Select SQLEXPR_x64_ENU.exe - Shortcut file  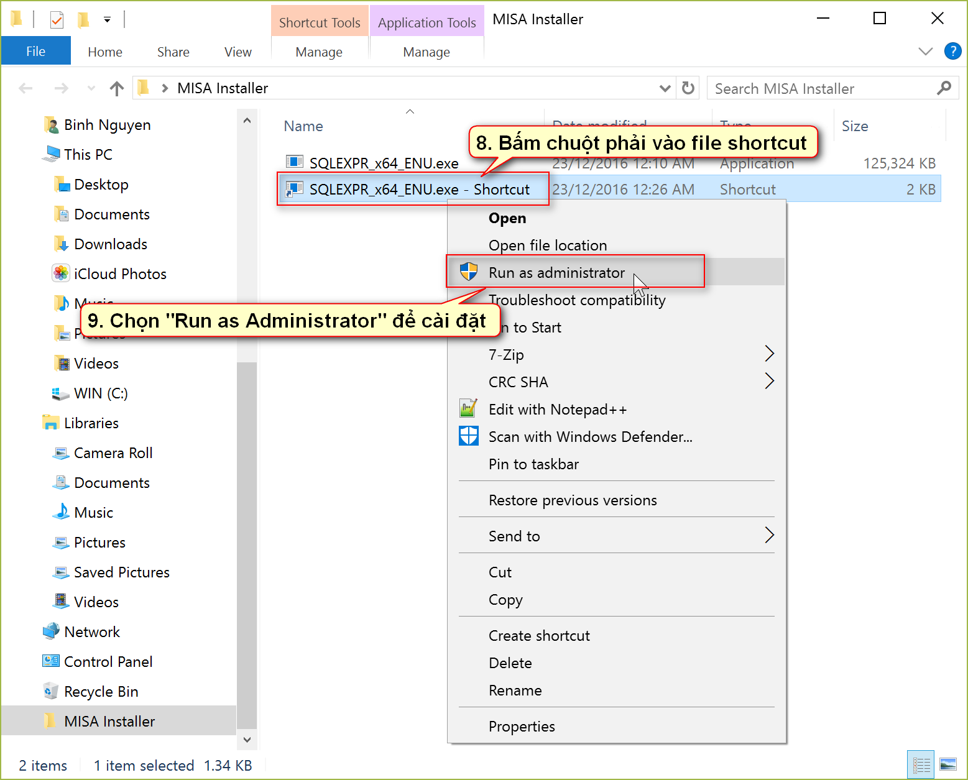420,190
